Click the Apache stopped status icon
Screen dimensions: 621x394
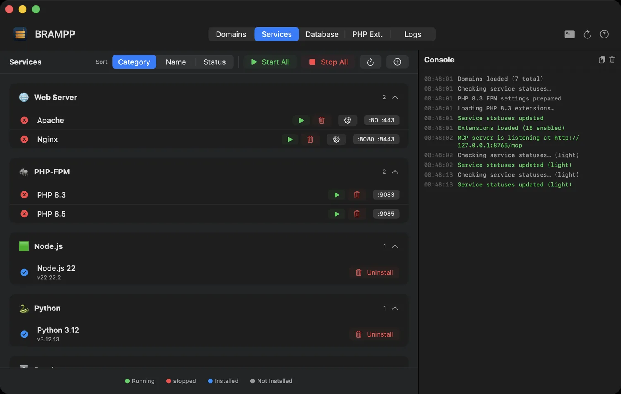point(24,120)
